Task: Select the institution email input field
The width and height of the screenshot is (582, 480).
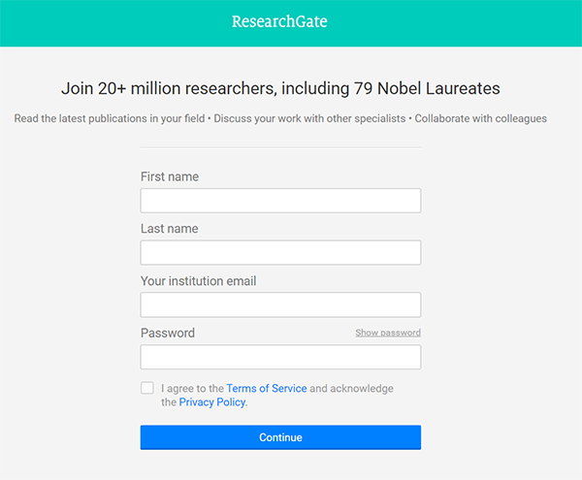Action: coord(280,304)
